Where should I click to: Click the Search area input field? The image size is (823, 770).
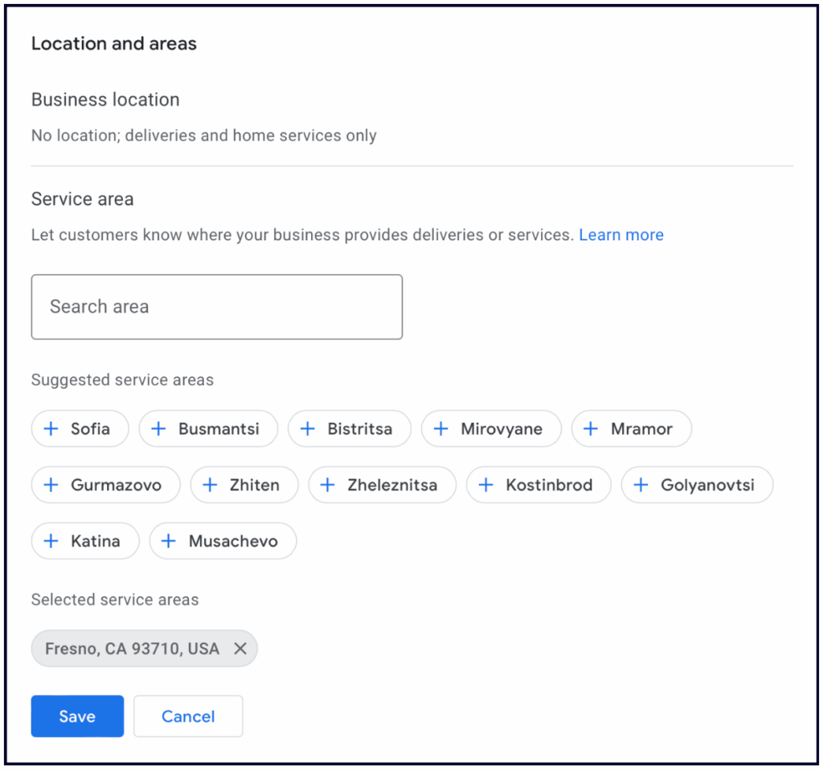tap(216, 307)
